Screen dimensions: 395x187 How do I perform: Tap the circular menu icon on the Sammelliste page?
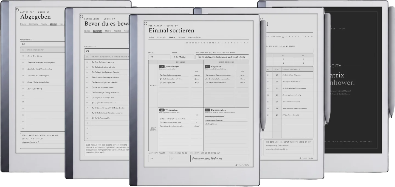(x=81, y=16)
